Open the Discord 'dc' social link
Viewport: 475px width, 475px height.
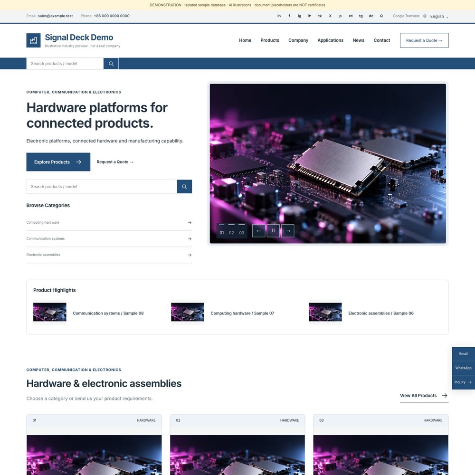pos(371,16)
